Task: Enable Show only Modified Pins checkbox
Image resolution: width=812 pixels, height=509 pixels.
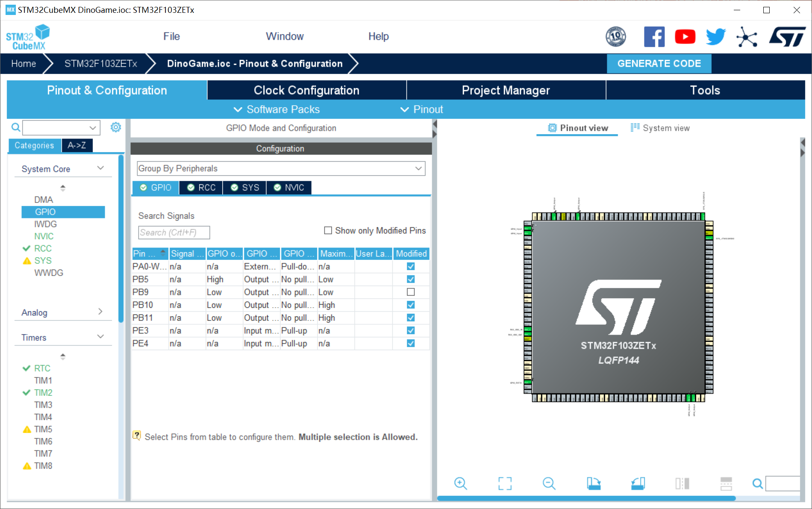Action: click(x=328, y=230)
